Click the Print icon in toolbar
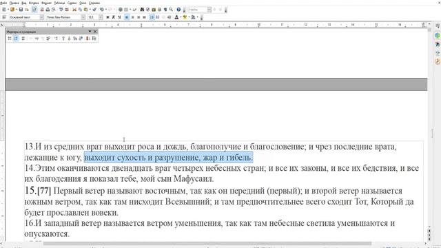Viewport: 441px width, 248px height. pyautogui.click(x=48, y=10)
